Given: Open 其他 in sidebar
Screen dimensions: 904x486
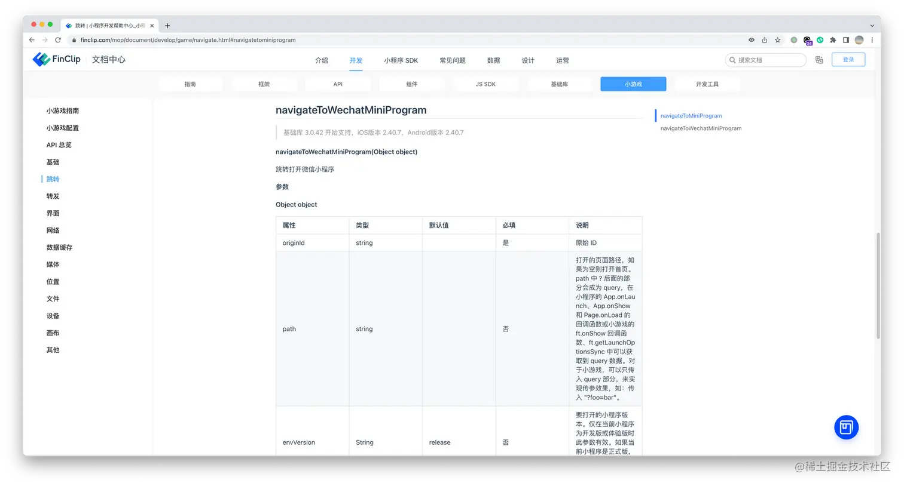Looking at the screenshot, I should tap(53, 350).
